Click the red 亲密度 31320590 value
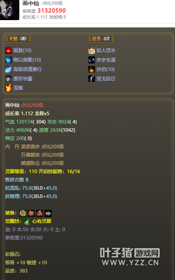This screenshot has width=175, height=280. [52, 11]
